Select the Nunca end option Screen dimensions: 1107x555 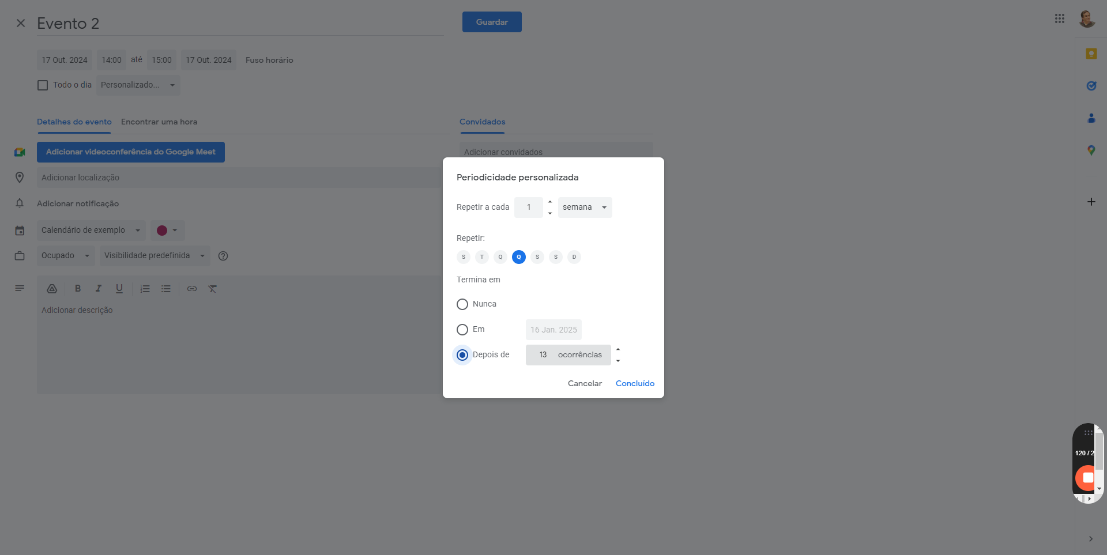point(462,304)
